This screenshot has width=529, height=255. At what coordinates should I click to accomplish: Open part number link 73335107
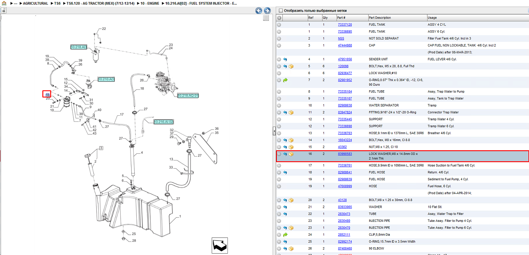pyautogui.click(x=345, y=98)
